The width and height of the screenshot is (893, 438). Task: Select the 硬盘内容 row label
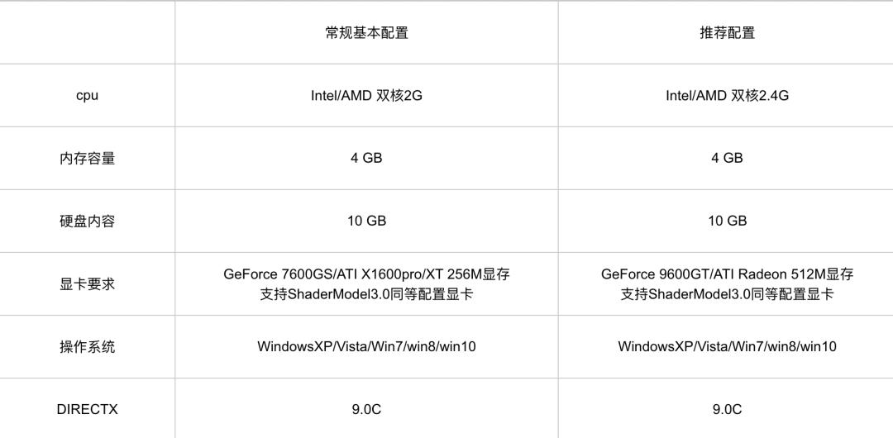(87, 221)
